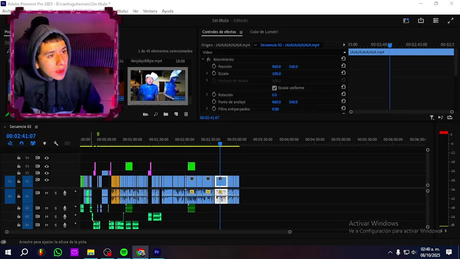Open Windows search from the taskbar
460x259 pixels.
[24, 252]
